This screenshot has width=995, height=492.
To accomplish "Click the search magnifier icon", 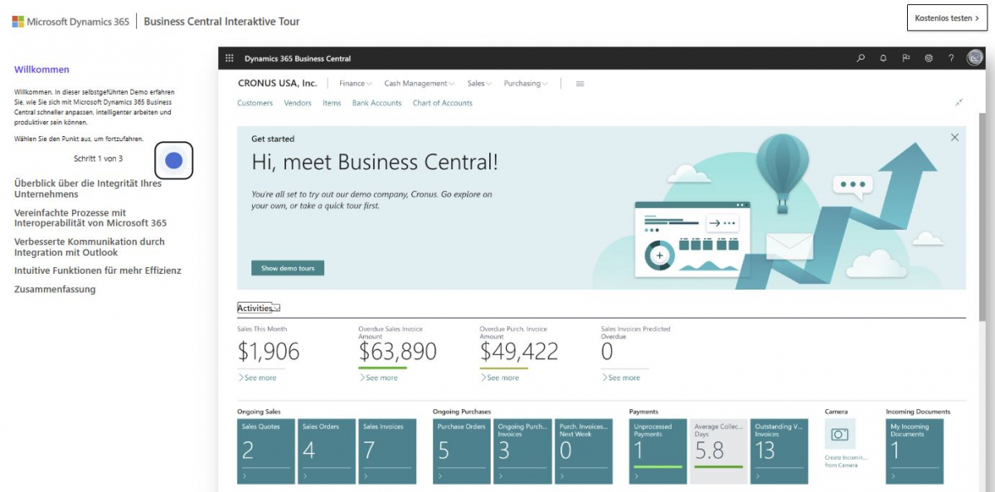I will 861,58.
